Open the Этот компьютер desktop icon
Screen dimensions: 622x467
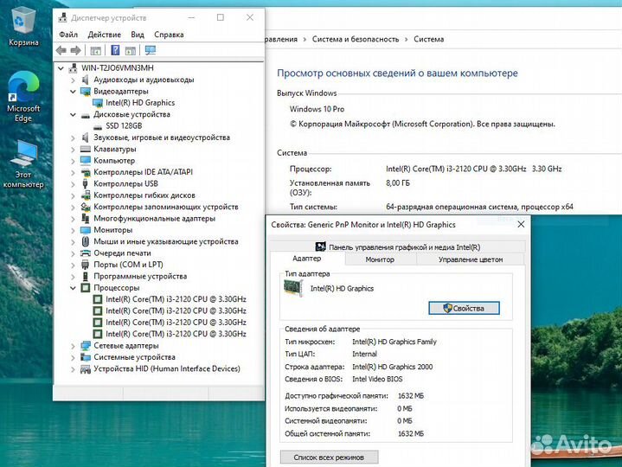[23, 163]
